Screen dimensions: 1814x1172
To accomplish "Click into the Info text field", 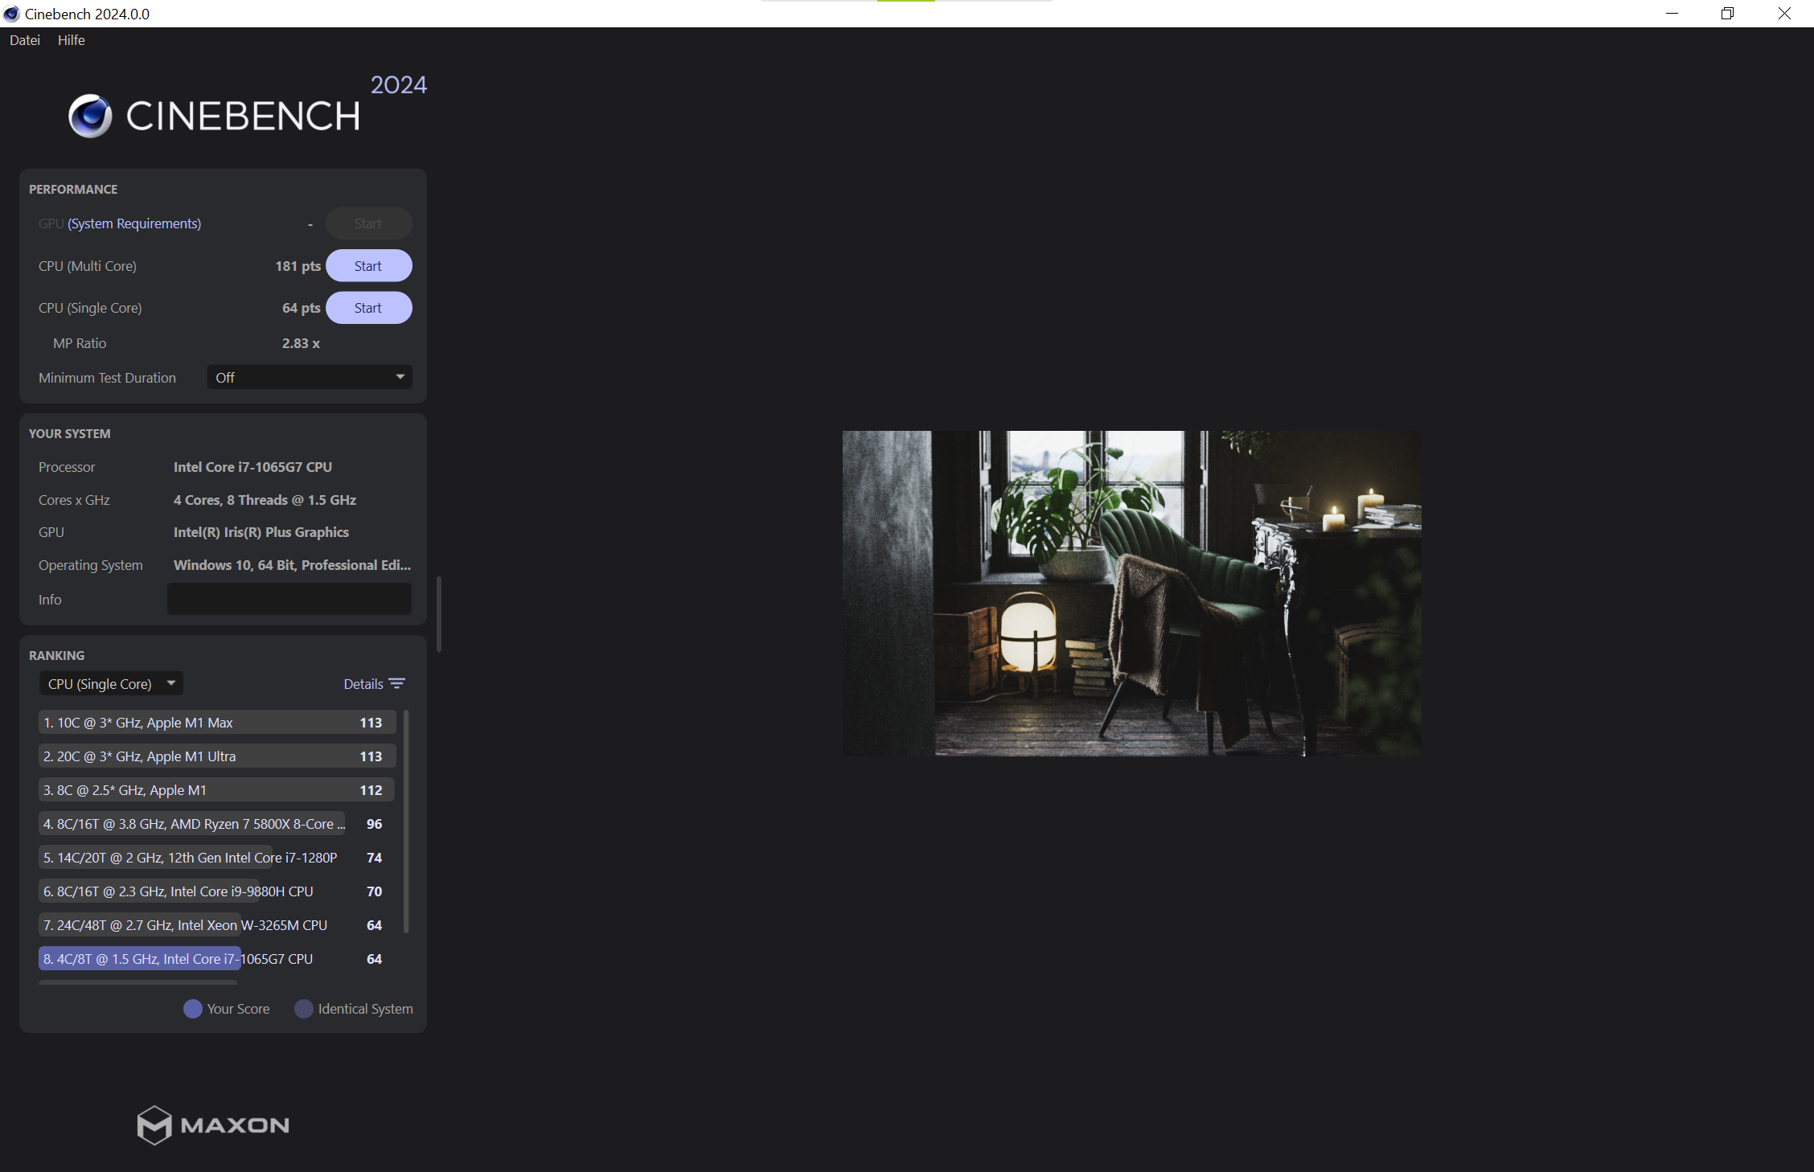I will tap(289, 599).
